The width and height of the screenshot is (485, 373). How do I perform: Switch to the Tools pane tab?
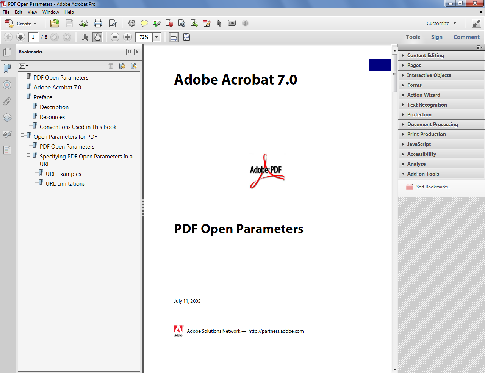click(x=413, y=37)
